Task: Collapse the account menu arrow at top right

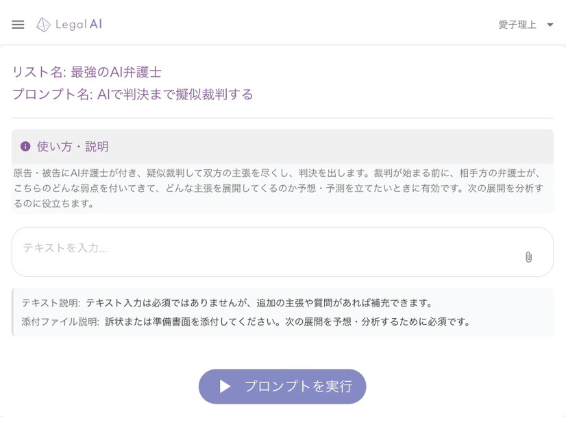Action: coord(550,23)
